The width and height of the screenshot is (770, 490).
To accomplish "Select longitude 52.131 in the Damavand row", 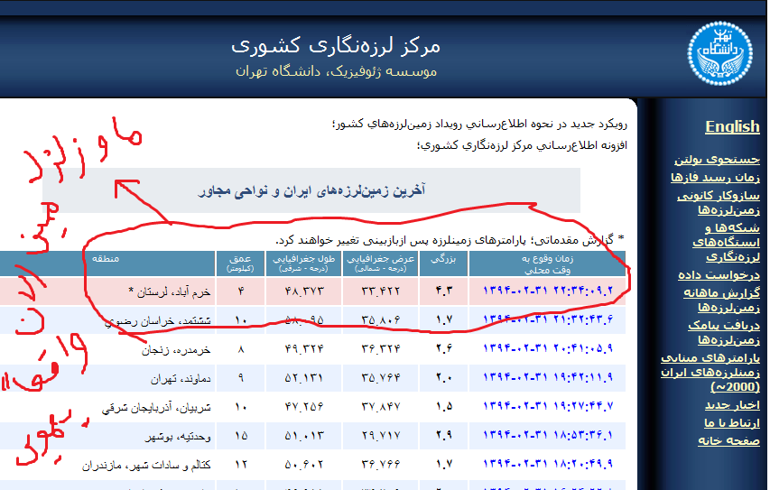I will (304, 378).
